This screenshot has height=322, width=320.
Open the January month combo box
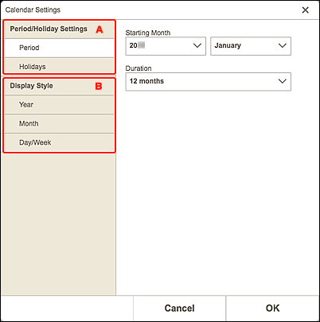coord(251,46)
